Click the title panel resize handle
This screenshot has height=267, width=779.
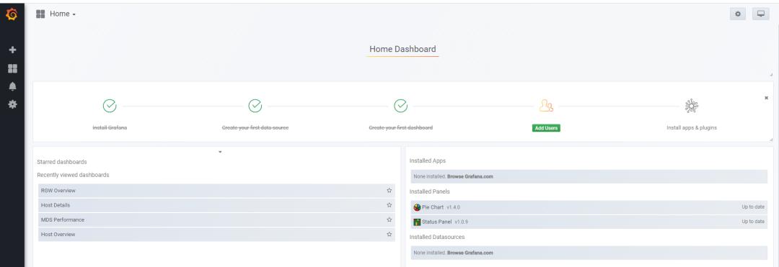[x=771, y=74]
